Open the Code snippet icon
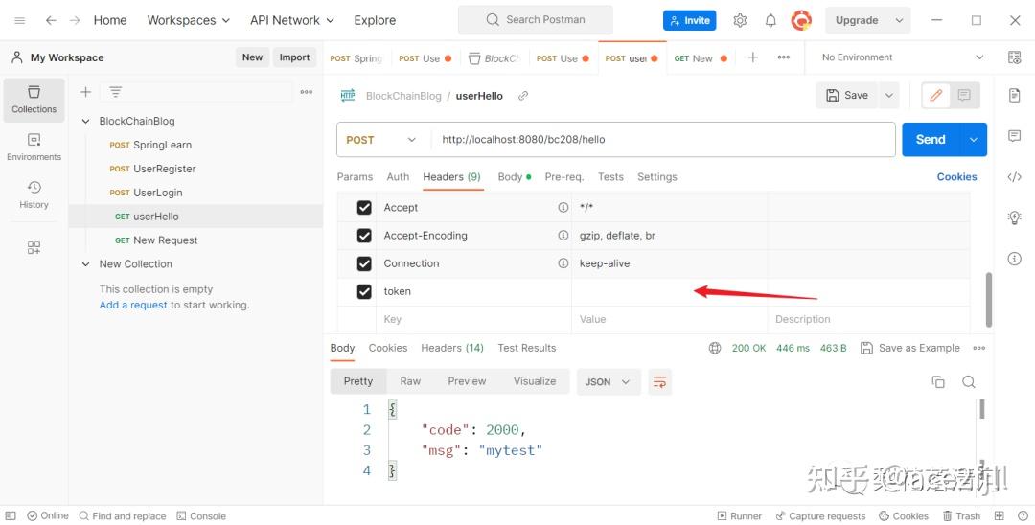The image size is (1035, 525). tap(1015, 177)
